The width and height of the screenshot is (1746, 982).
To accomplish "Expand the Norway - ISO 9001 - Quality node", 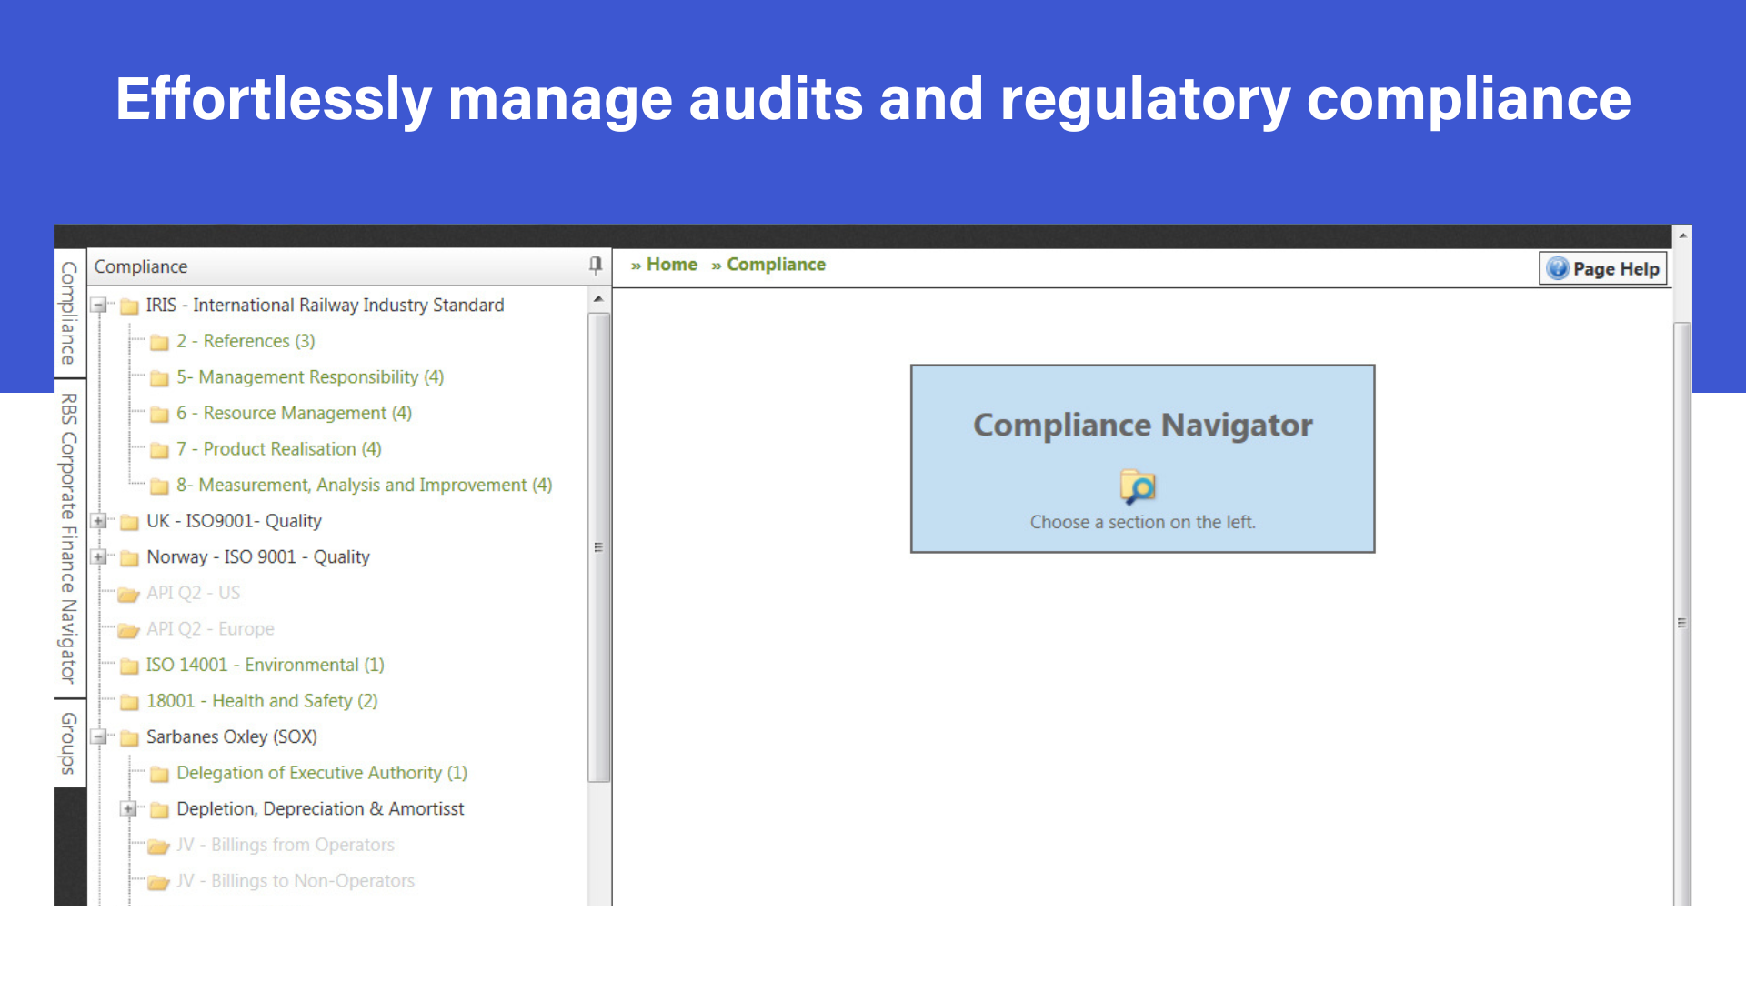I will (x=98, y=556).
